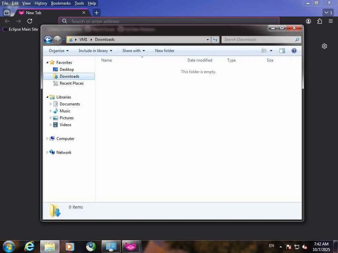
Task: Select the Pictures library
Action: coord(67,118)
